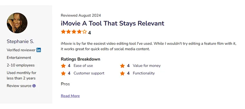Click the first star of overall rating
The height and width of the screenshot is (109, 245).
(63, 32)
